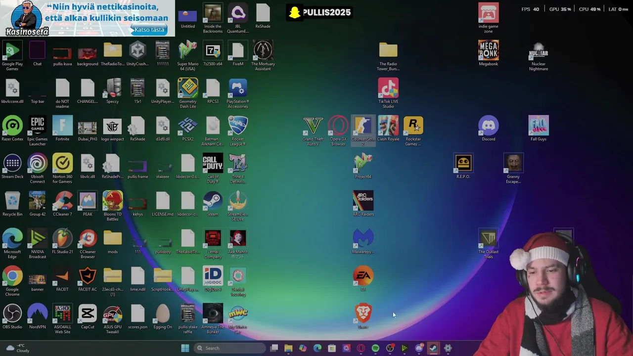Open Norton 360 for Gamers icon
Screen dimensions: 633x356
click(62, 168)
